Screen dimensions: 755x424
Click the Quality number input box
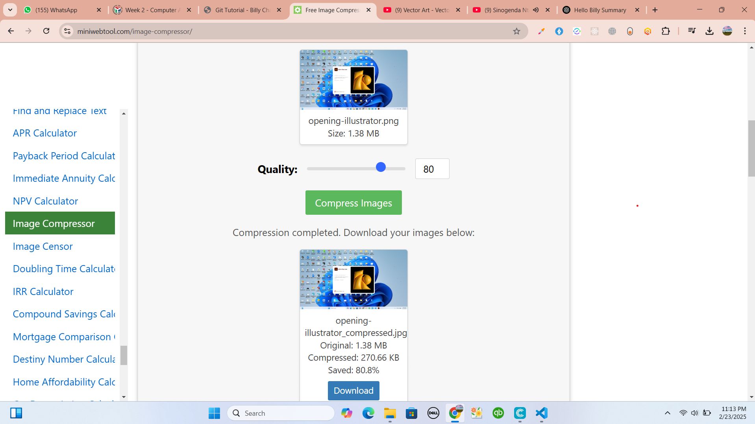click(432, 169)
